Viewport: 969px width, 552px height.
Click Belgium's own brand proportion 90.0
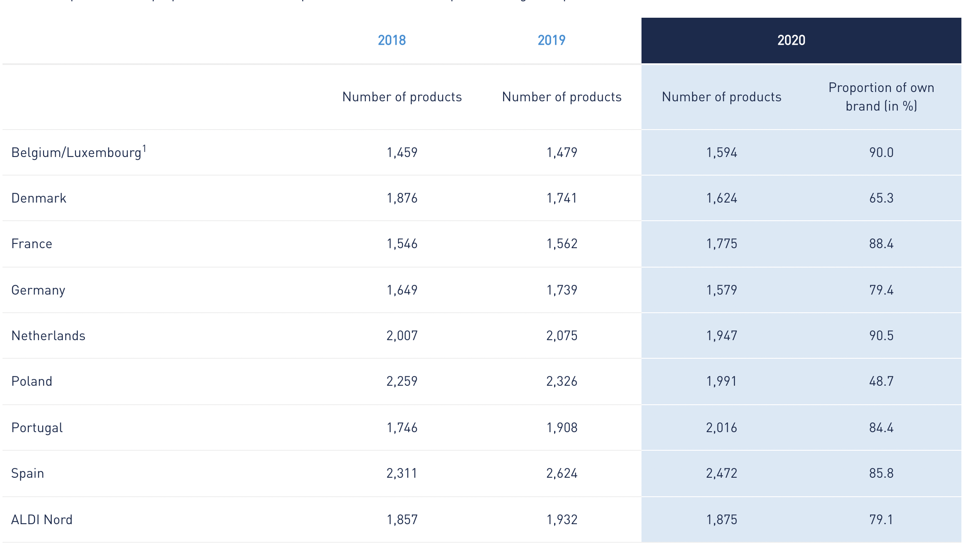coord(881,152)
